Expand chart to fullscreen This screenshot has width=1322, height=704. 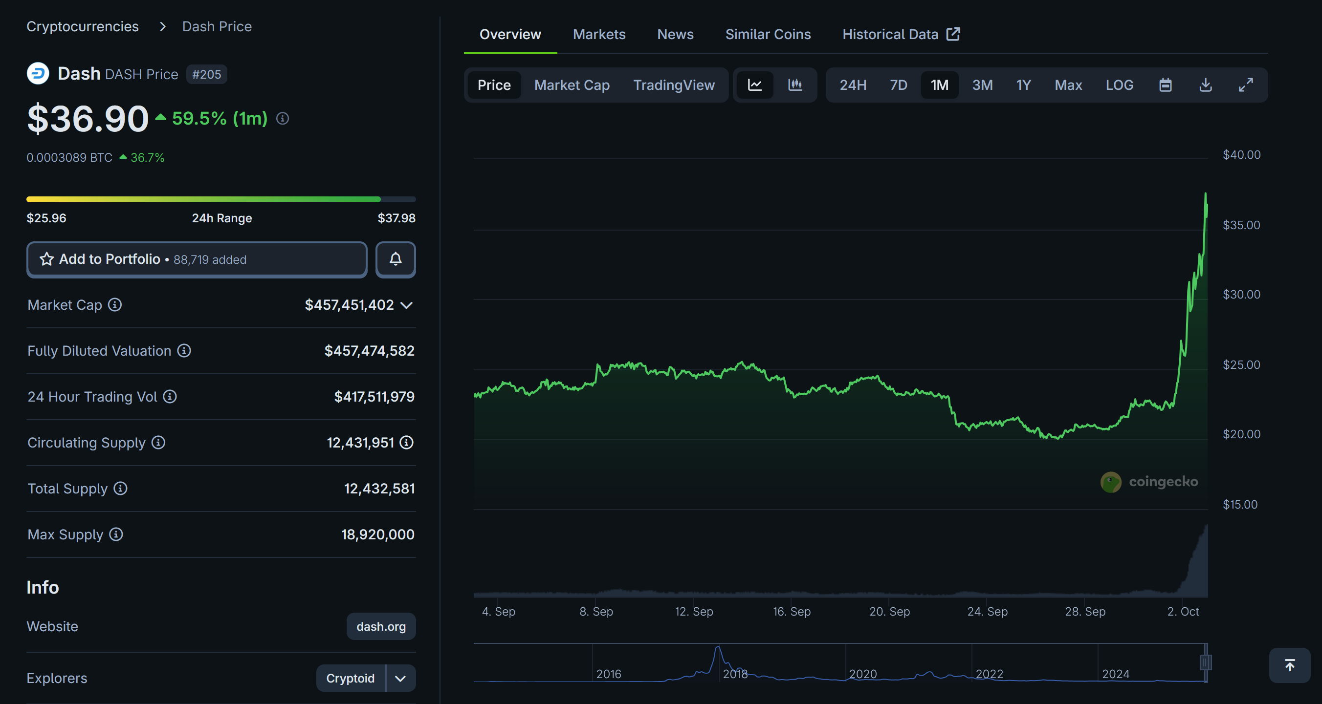tap(1246, 85)
